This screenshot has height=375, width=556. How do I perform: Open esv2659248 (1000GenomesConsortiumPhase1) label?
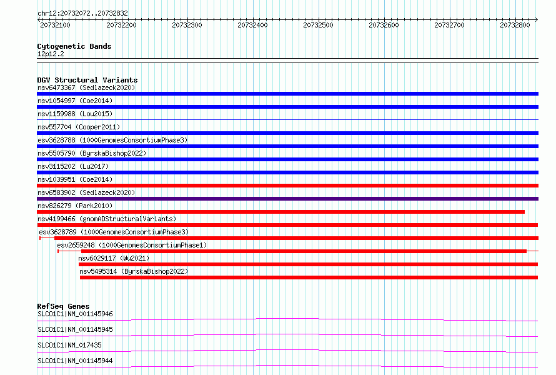[x=132, y=245]
